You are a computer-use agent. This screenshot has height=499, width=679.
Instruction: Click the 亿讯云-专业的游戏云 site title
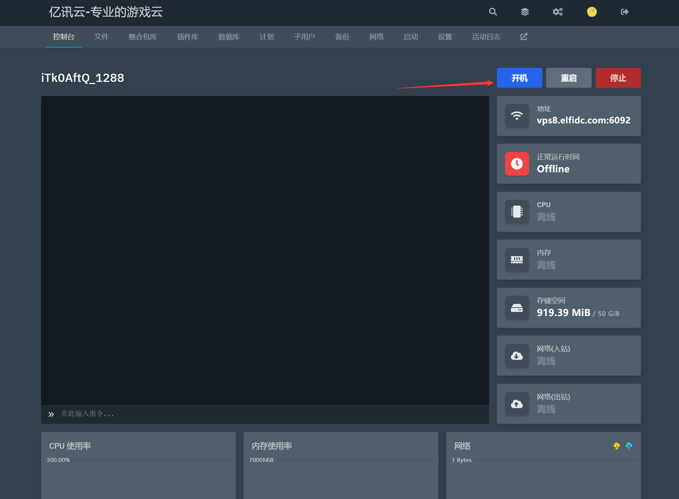[x=106, y=12]
